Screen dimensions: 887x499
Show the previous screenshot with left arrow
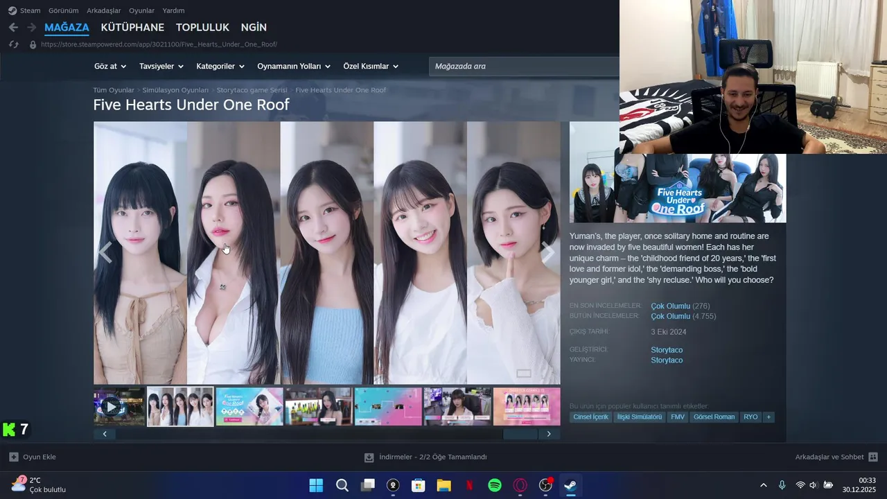click(x=105, y=253)
